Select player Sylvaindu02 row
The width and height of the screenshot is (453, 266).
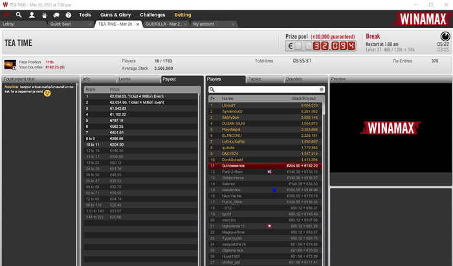265,112
